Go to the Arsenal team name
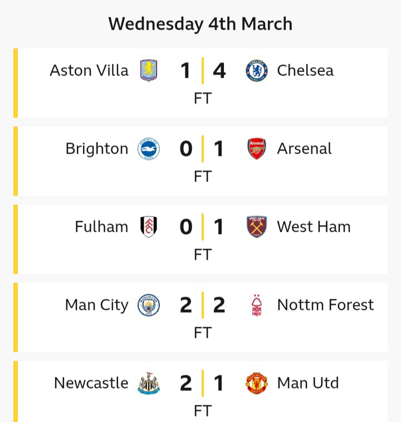Viewport: 401px width, 422px height. [x=304, y=149]
